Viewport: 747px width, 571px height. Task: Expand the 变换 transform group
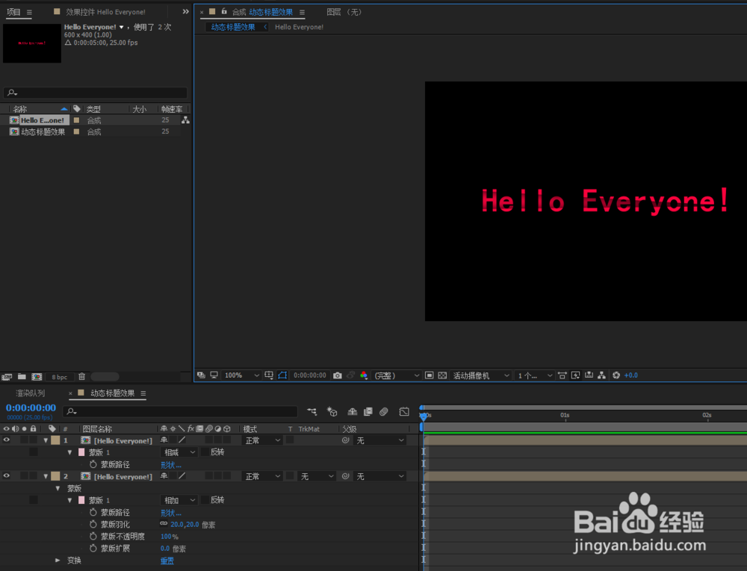(58, 560)
